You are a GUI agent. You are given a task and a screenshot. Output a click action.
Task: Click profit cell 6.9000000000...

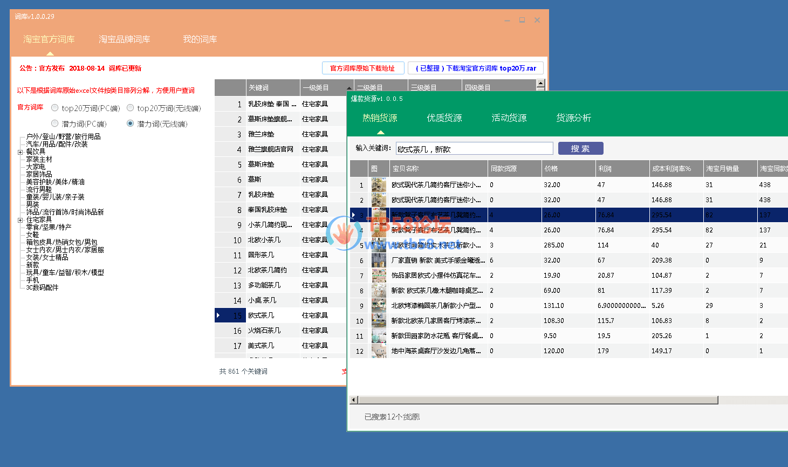pos(622,306)
